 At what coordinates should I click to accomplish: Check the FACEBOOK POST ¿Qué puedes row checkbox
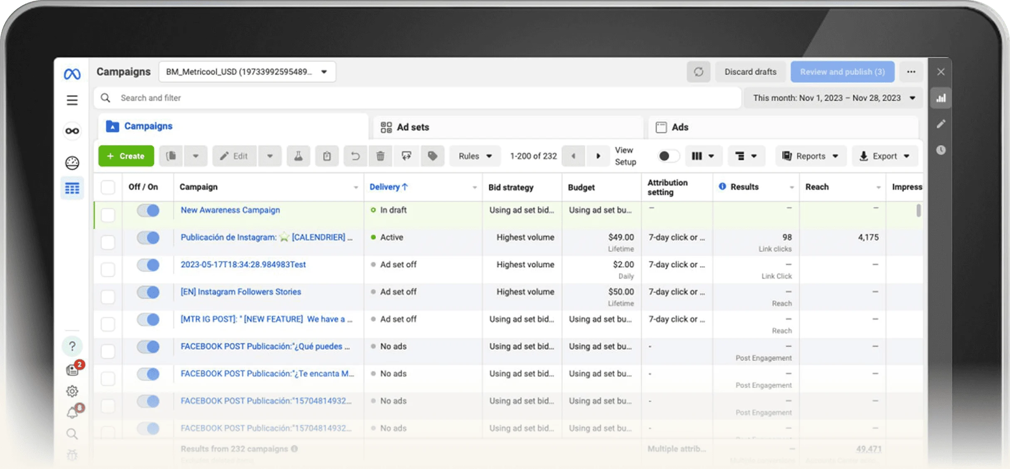point(108,351)
